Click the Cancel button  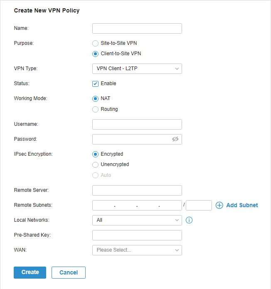69,272
